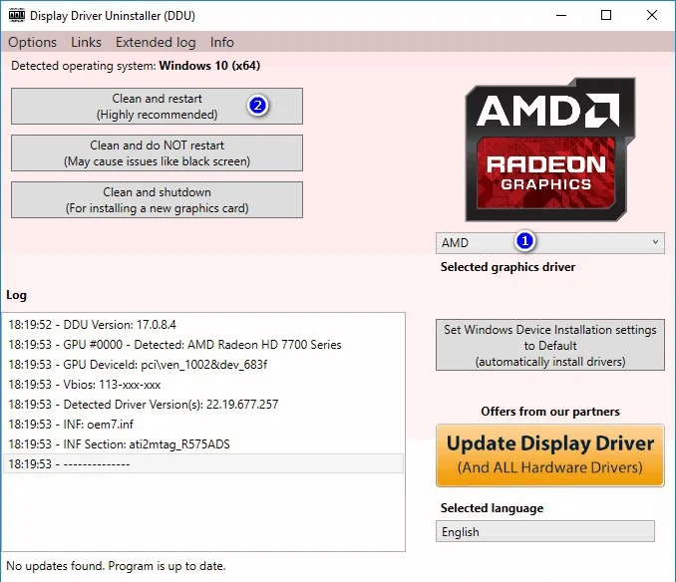Click the blue number 1 badge
This screenshot has width=676, height=582.
[525, 241]
